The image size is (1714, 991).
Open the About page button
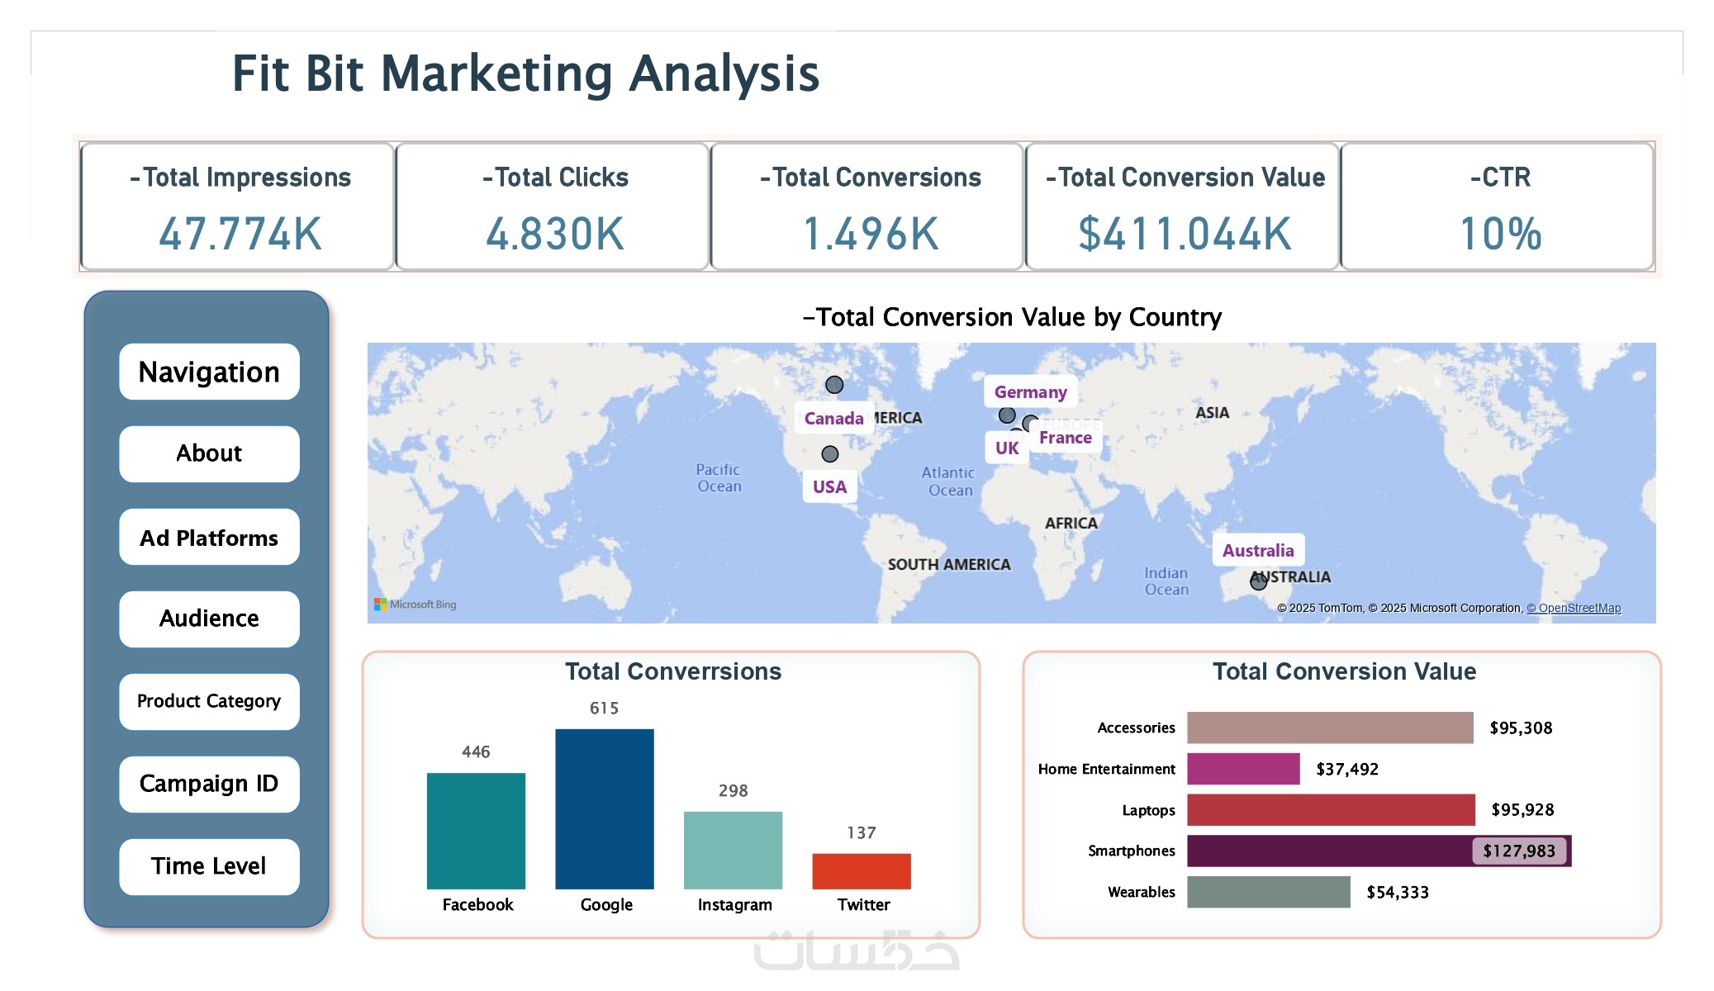tap(209, 453)
